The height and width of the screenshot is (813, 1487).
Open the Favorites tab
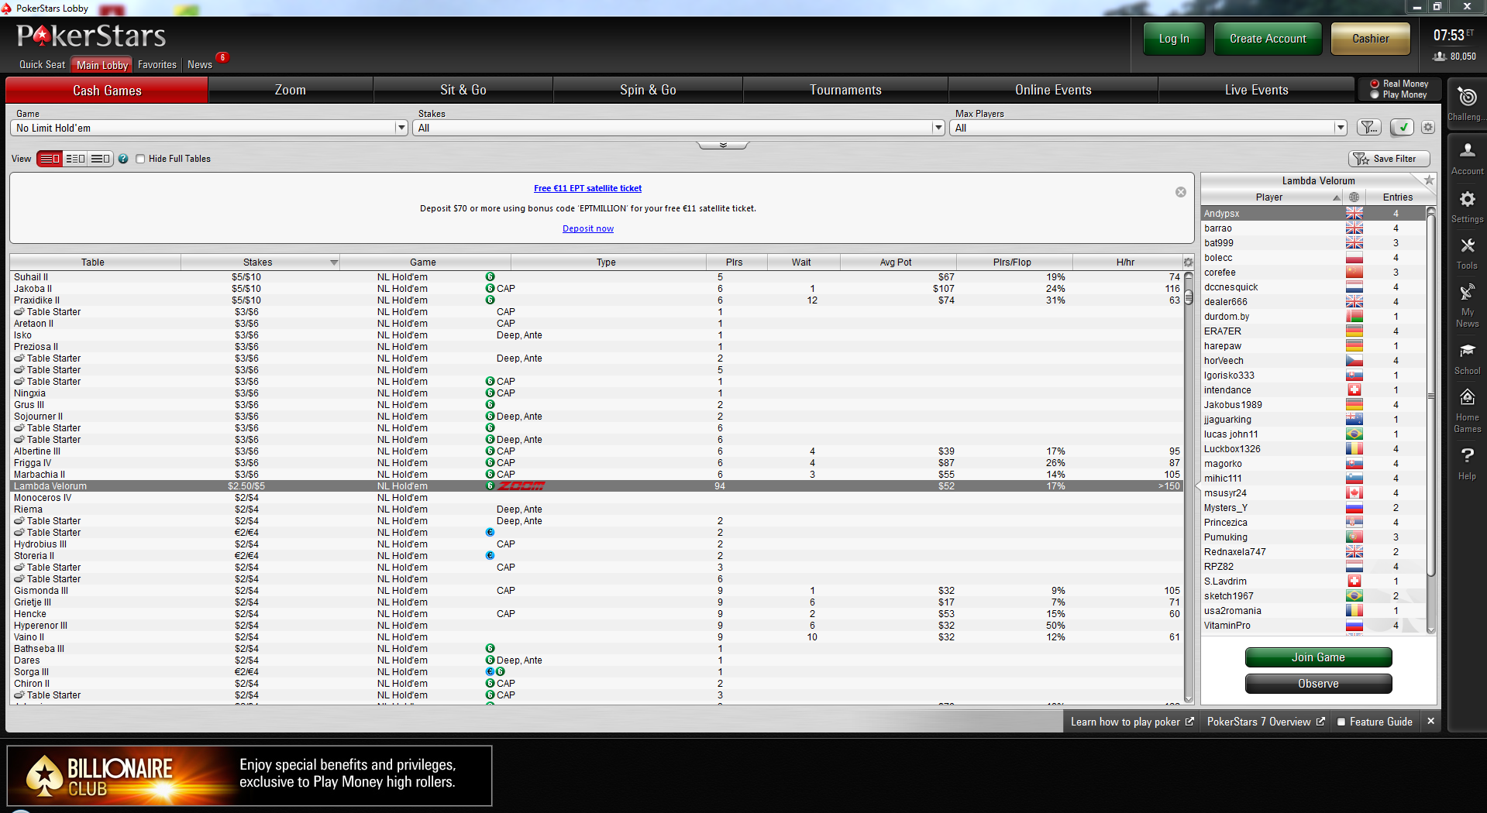[x=157, y=65]
